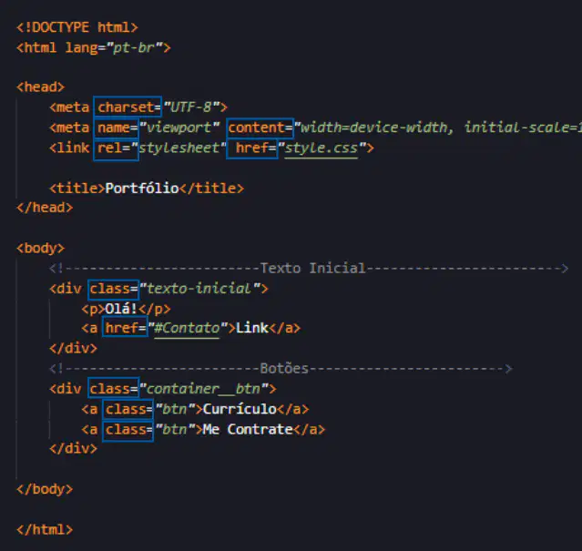Screen dimensions: 582x551
Task: Click the closing body tag
Action: pos(45,489)
